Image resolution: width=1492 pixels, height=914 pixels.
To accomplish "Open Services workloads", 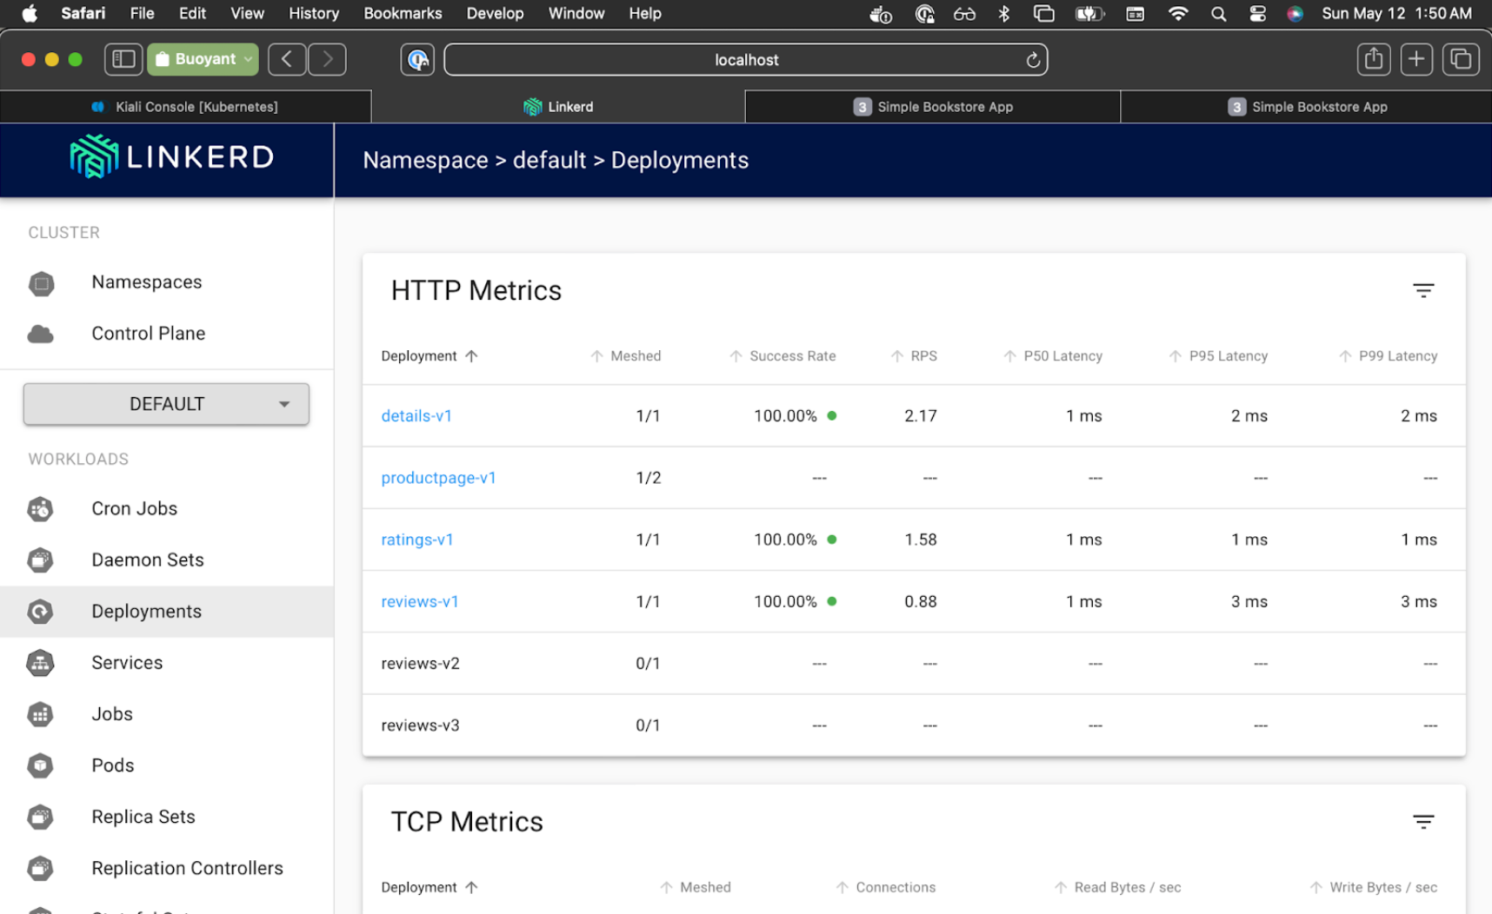I will point(127,663).
